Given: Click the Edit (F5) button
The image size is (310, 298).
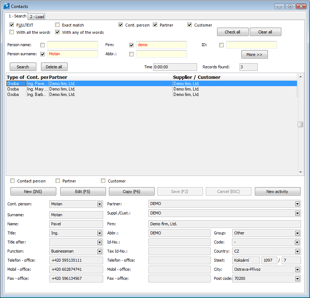Looking at the screenshot, I should [83, 192].
